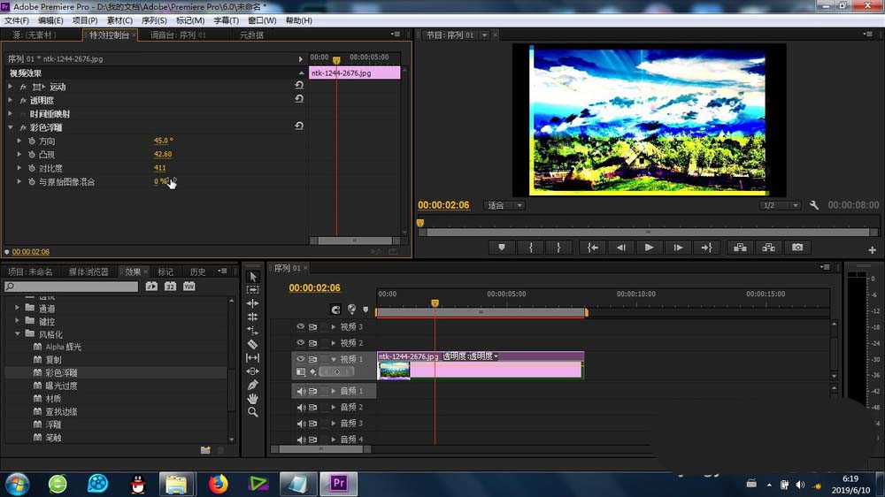
Task: Hide the 视频 3 track output
Action: [300, 326]
